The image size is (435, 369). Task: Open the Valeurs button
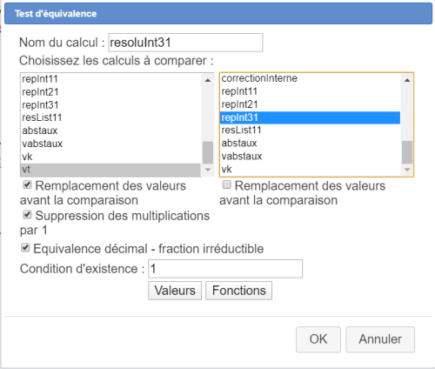point(175,291)
